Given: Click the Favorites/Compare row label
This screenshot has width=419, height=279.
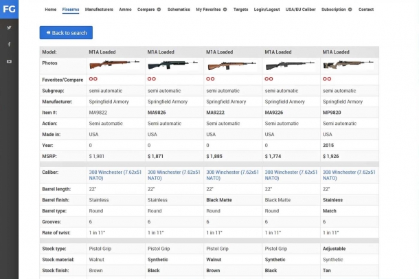Looking at the screenshot, I should pyautogui.click(x=63, y=80).
